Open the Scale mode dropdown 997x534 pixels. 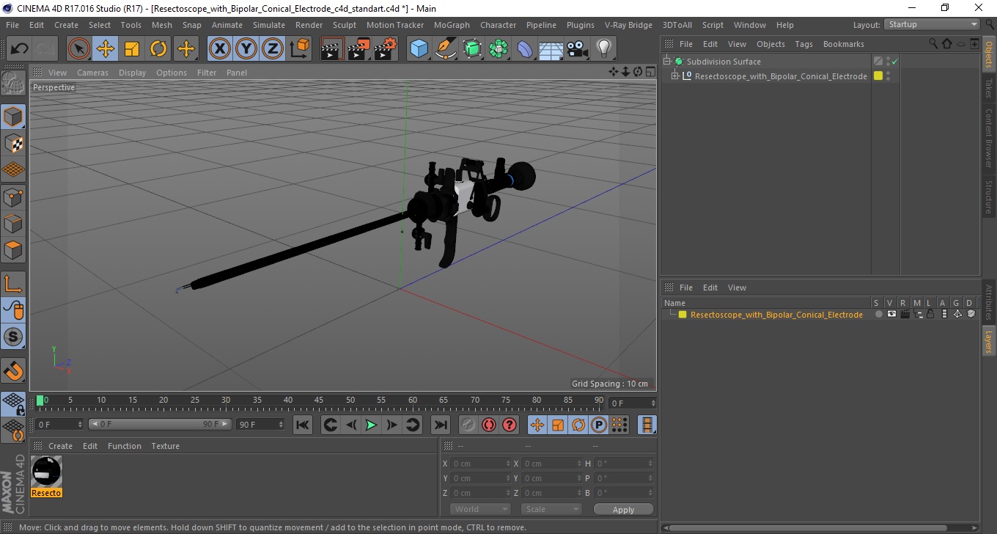click(551, 509)
